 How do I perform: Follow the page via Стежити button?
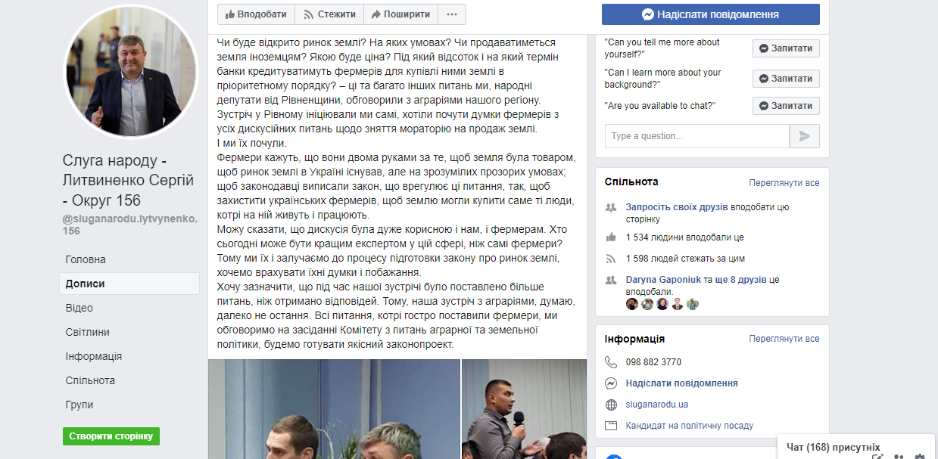click(x=329, y=14)
